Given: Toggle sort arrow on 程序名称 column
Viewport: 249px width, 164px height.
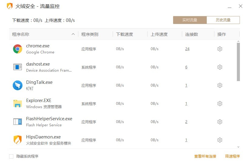Looking at the screenshot, I should pyautogui.click(x=73, y=34).
